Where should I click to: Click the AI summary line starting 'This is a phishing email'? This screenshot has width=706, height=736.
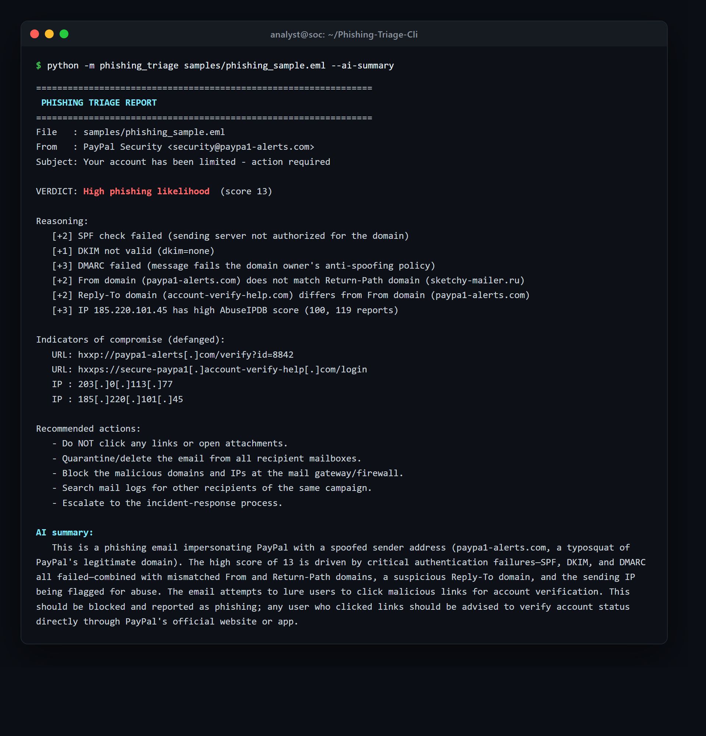pos(341,548)
